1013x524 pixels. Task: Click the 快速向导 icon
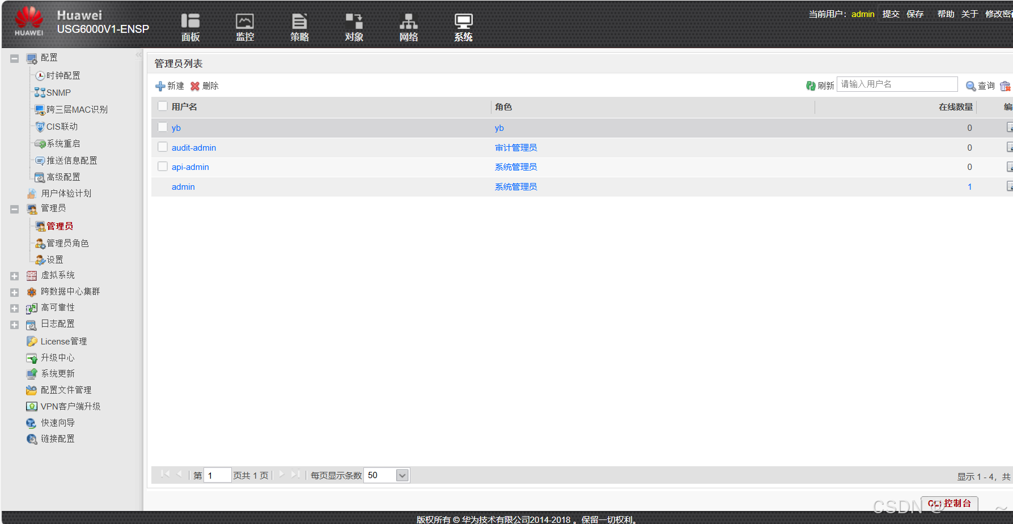[x=32, y=423]
